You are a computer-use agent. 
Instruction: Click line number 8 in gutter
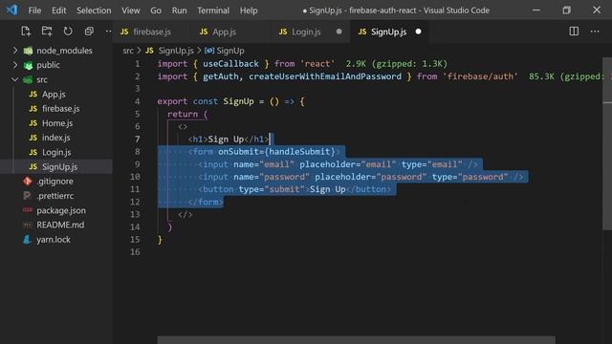[x=138, y=151]
